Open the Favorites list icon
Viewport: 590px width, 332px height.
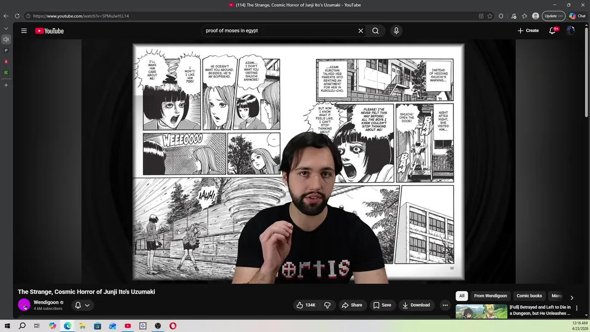point(525,16)
